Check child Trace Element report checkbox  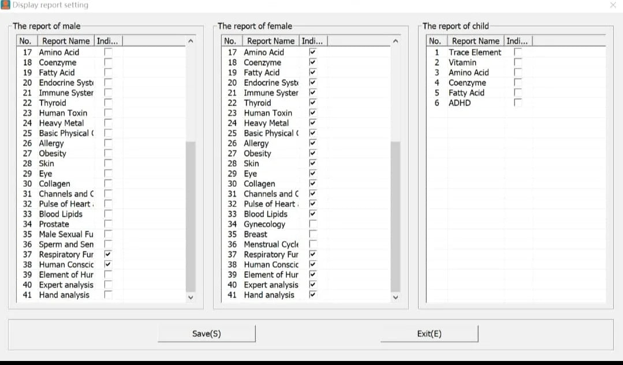click(x=518, y=52)
